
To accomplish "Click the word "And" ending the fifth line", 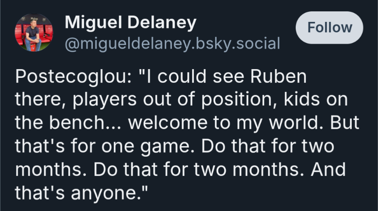I will [328, 169].
